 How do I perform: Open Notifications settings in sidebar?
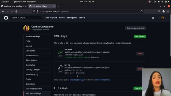point(37,84)
